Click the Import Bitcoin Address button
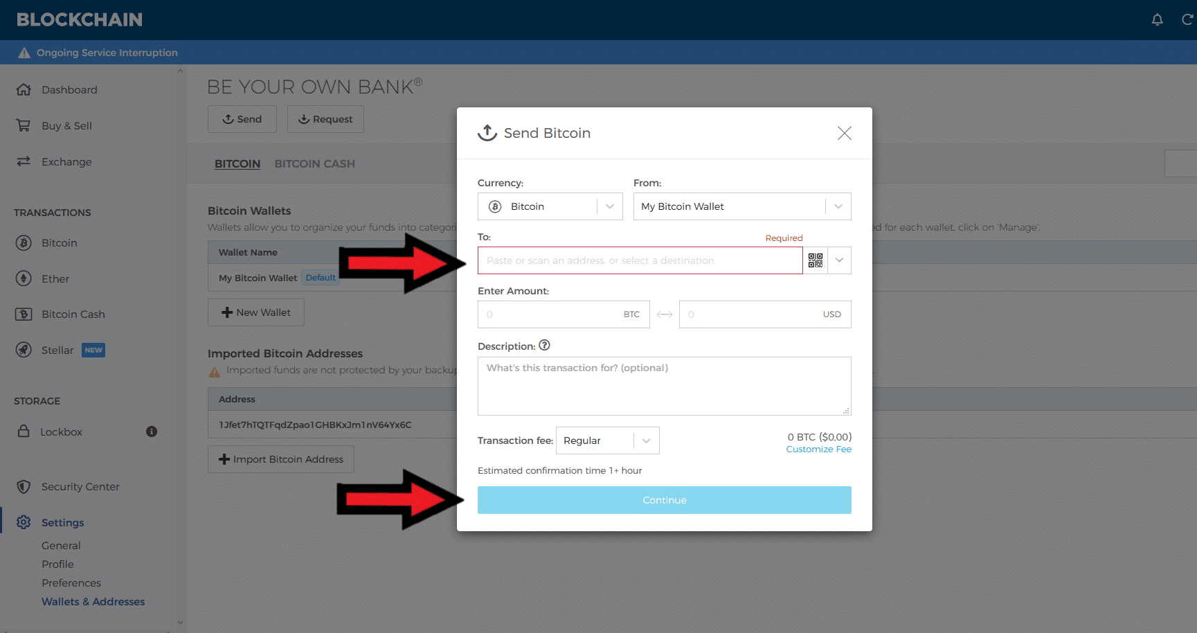This screenshot has height=633, width=1197. point(281,459)
